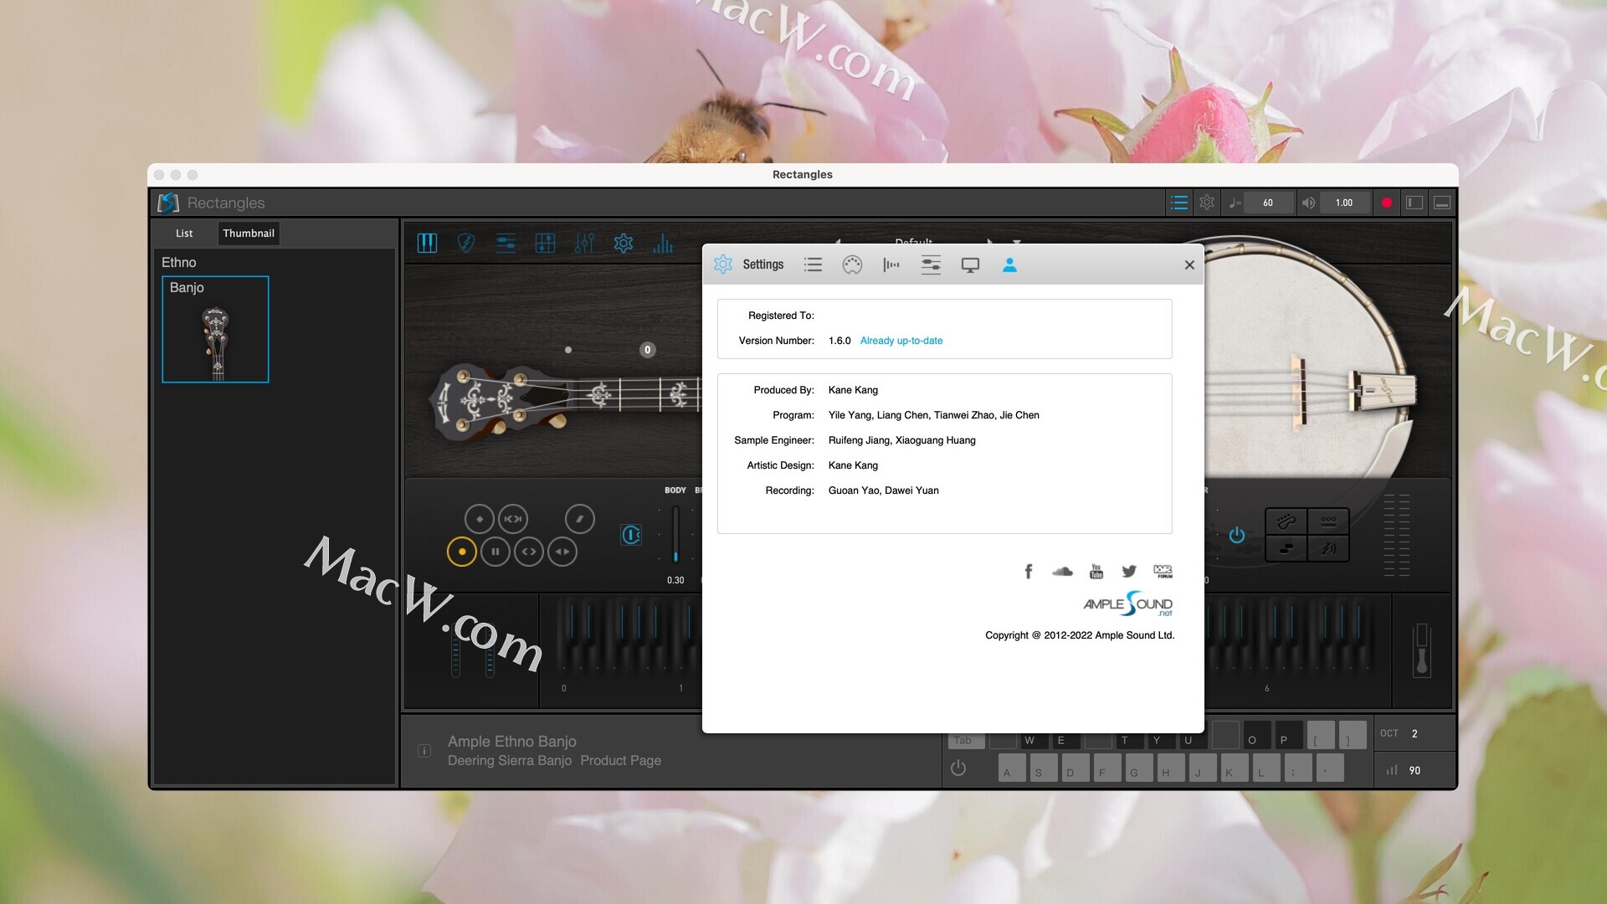Toggle the blue power button near banjo
The image size is (1607, 904).
[x=1237, y=535]
